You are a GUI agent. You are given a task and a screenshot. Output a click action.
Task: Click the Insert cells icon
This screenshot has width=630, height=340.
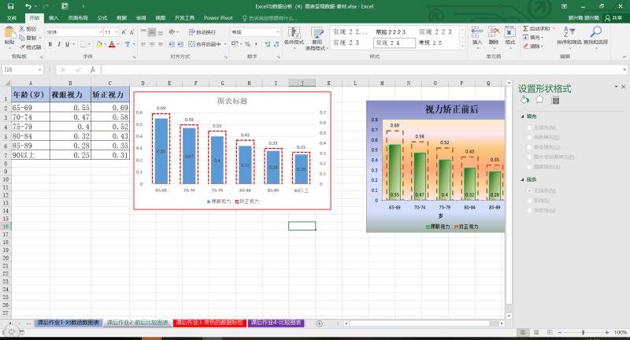coord(477,32)
